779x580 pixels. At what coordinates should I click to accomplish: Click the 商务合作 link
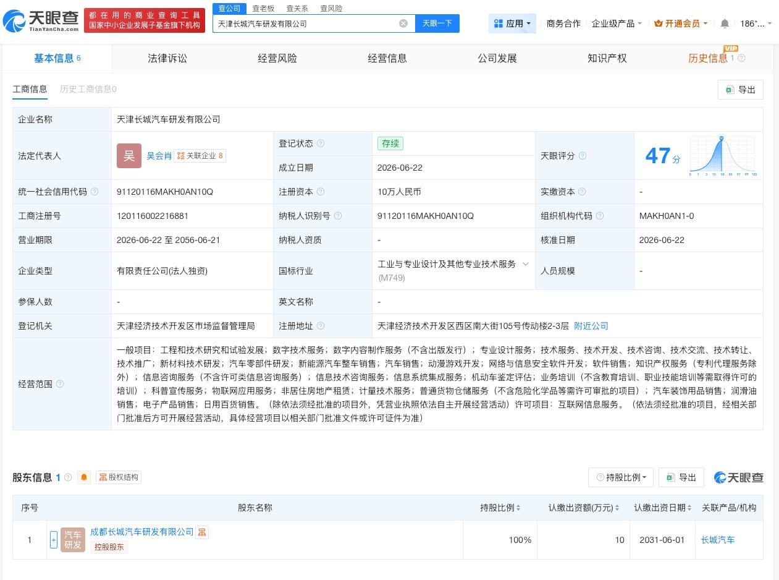tap(563, 23)
